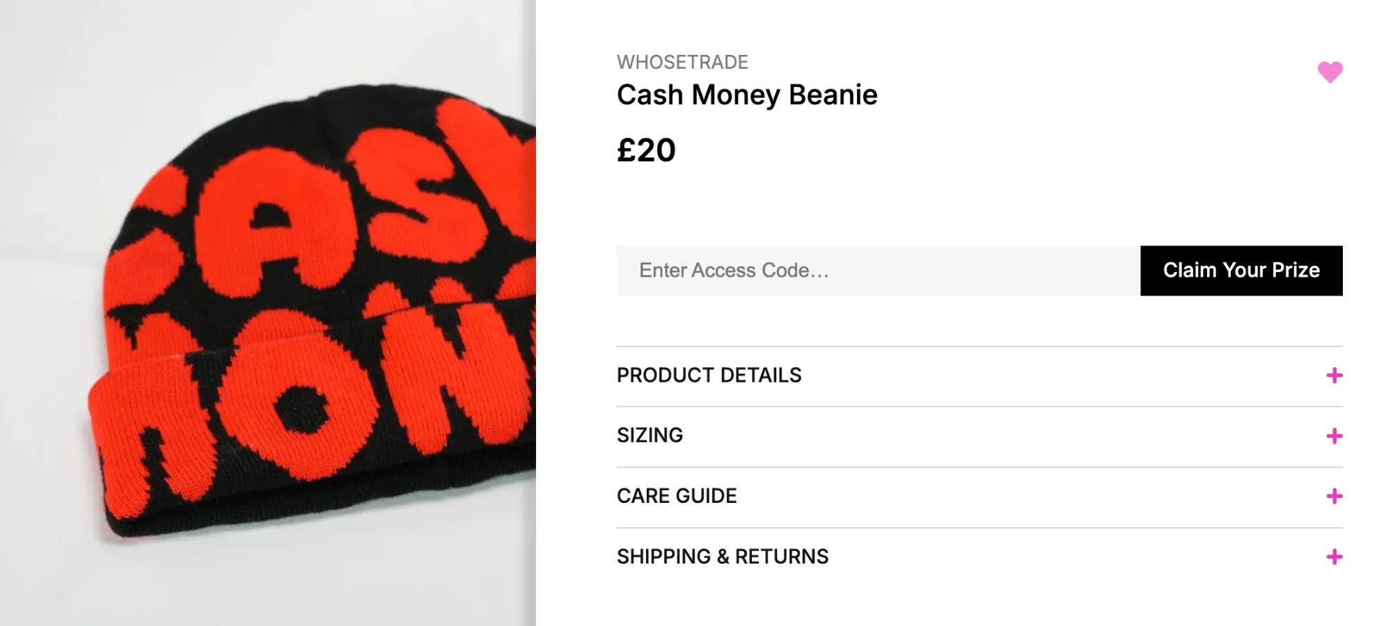Click the plus icon beside Care Guide
This screenshot has height=626, width=1393.
pos(1335,496)
